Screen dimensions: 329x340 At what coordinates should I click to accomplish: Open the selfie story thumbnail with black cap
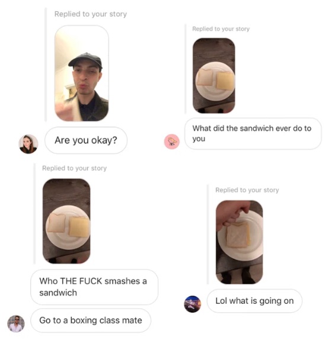[82, 73]
